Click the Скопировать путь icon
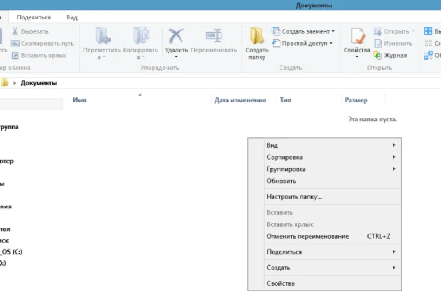Screen dimensions: 441x304 (15, 43)
